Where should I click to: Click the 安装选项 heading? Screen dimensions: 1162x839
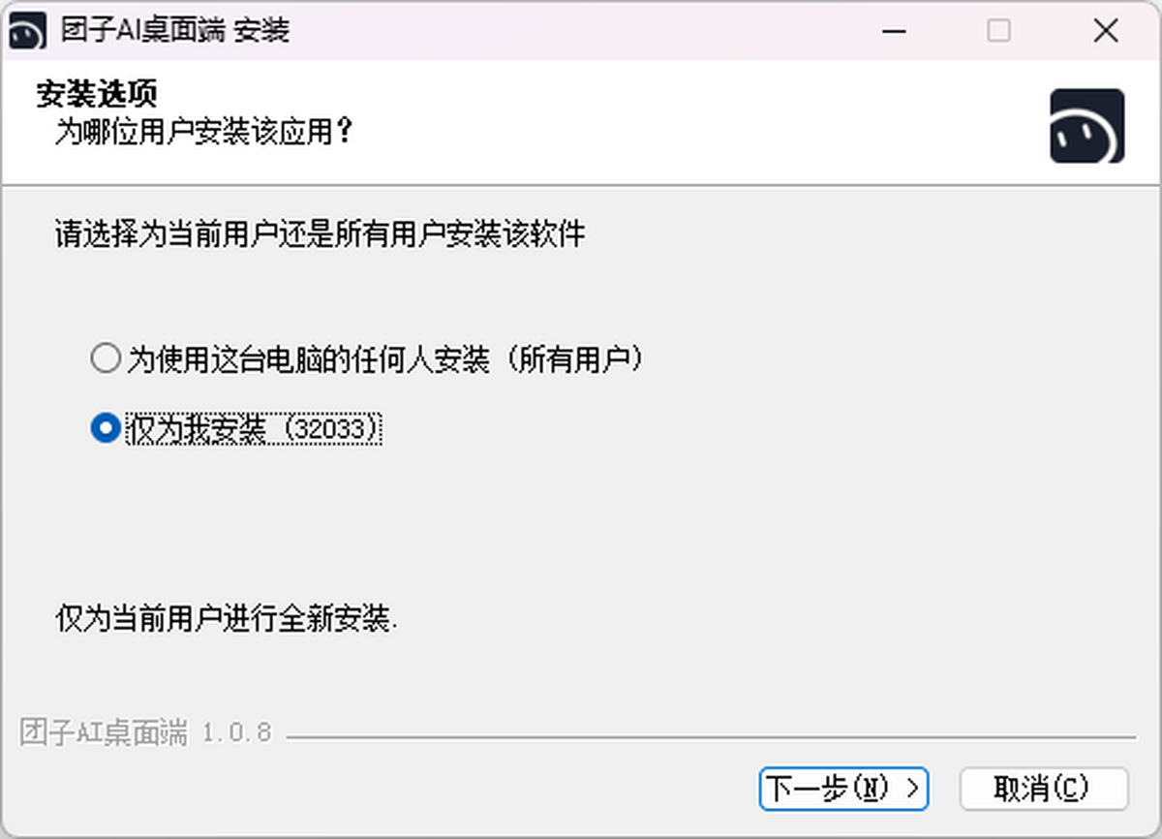click(x=97, y=94)
